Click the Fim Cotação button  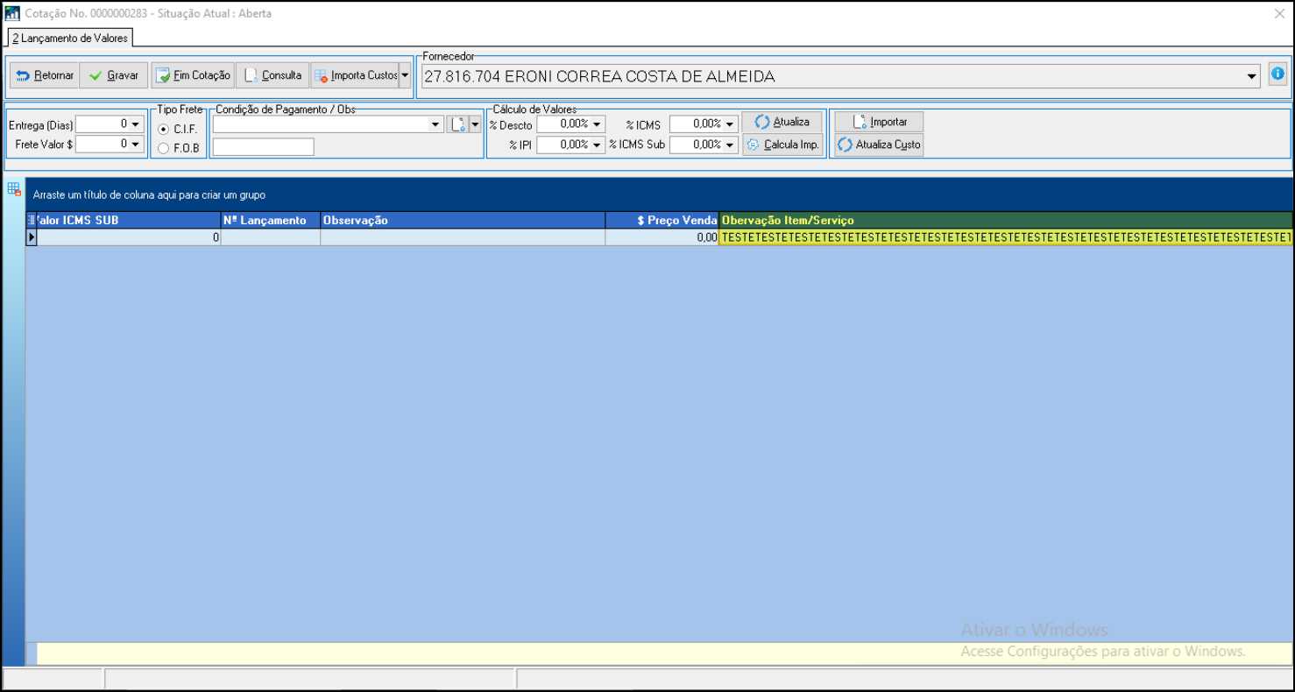(192, 75)
